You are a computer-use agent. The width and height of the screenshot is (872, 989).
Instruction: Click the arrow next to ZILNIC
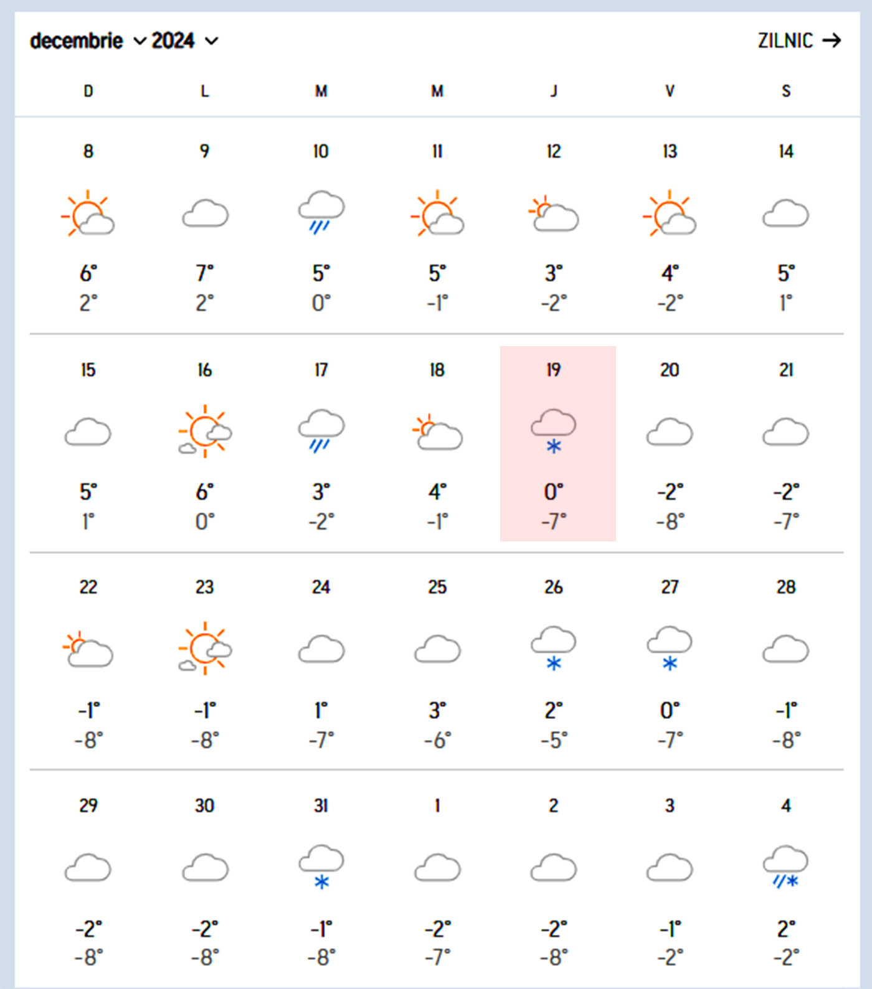833,40
